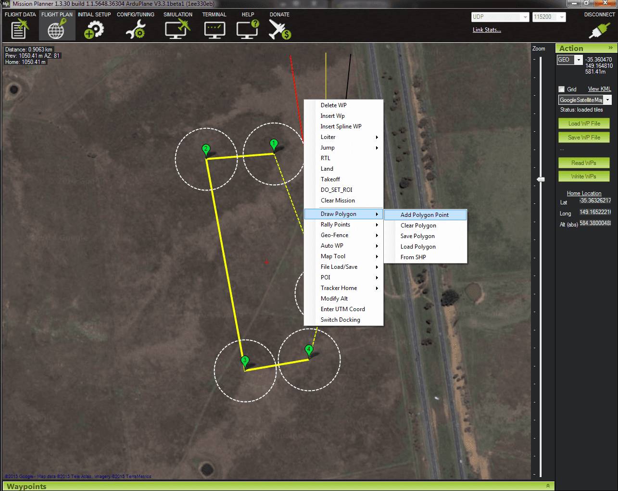Open Config/Tuning wrench icon

point(135,29)
